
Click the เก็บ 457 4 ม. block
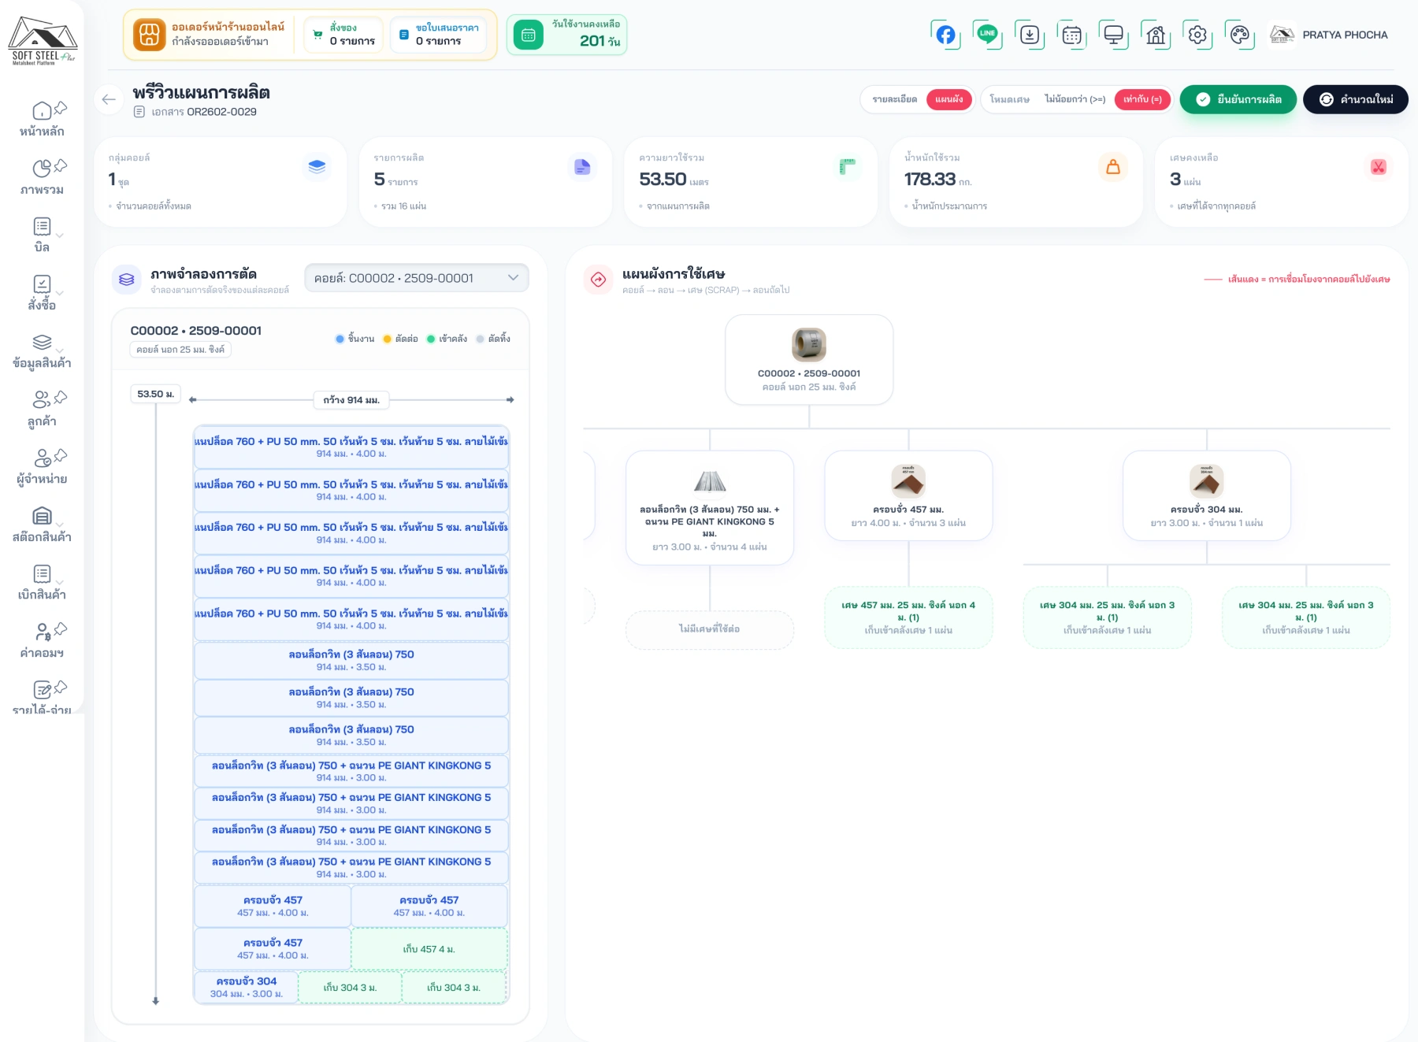(429, 949)
